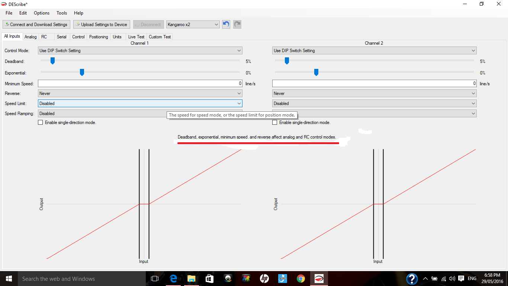Click Connect and Download Settings button
This screenshot has width=508, height=286.
coord(36,25)
